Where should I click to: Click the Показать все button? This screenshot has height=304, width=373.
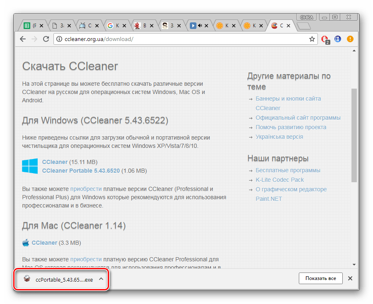[x=320, y=278]
